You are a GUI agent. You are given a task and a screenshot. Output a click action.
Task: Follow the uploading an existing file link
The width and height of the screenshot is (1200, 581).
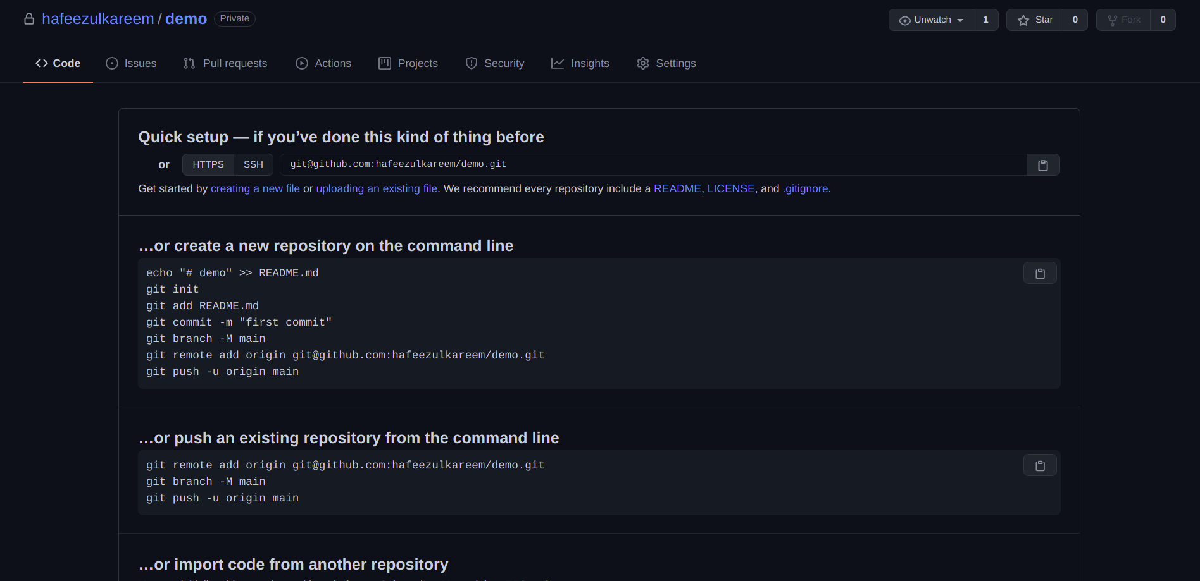(x=376, y=188)
